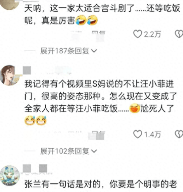Select the 天呐，这一家太适合宫斗剧了 comment text
The height and width of the screenshot is (192, 183).
point(102,14)
